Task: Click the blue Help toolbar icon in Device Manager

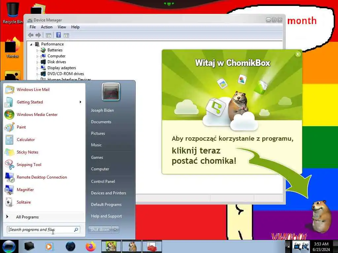Action: click(58, 35)
